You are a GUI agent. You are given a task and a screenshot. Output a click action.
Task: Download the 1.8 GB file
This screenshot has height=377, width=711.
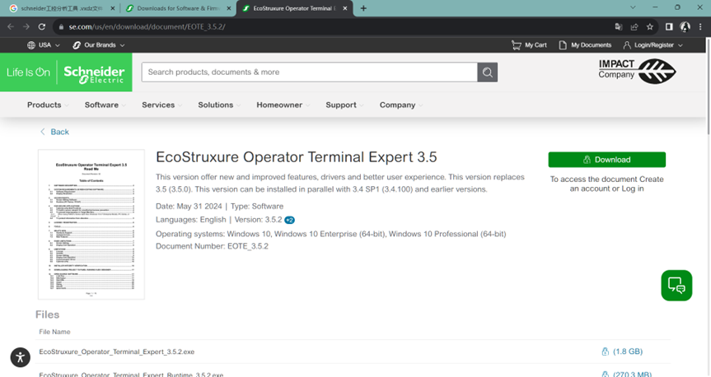[x=622, y=351]
